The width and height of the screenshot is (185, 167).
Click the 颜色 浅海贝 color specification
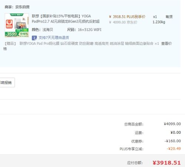42,30
